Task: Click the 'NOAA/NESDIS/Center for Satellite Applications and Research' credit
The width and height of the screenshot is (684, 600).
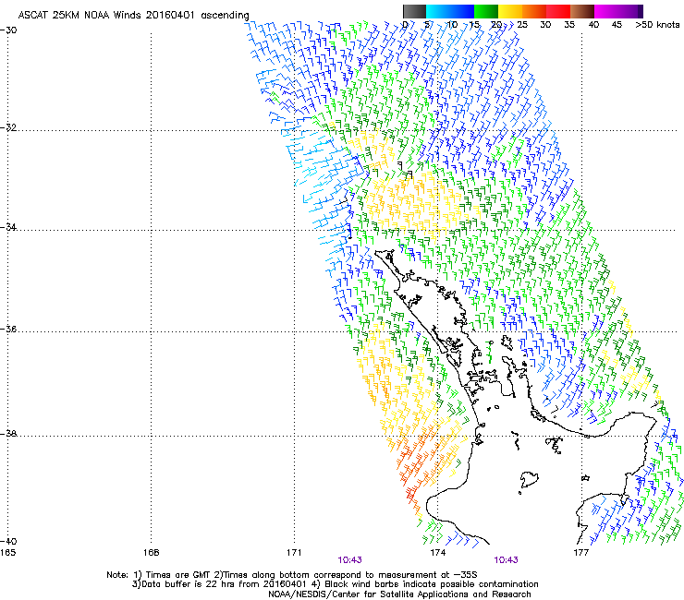Action: [399, 594]
